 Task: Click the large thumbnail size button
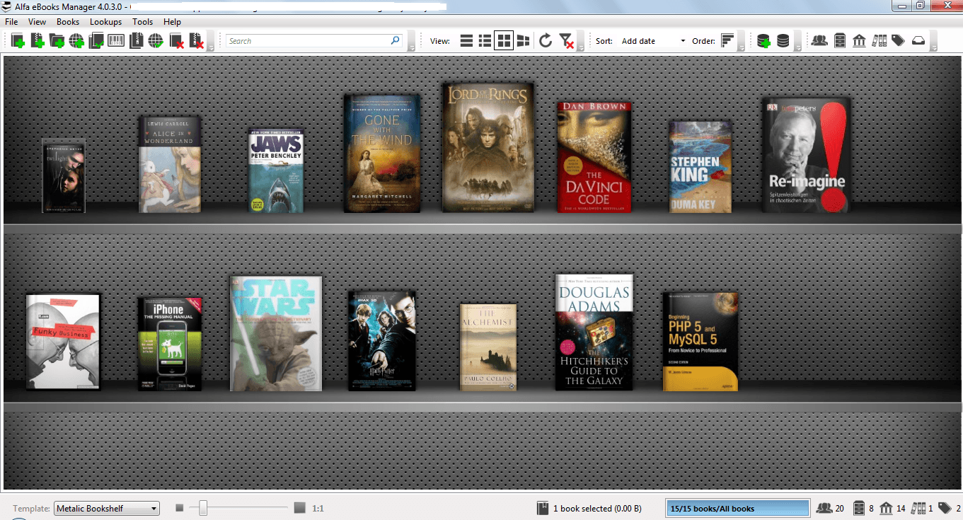[x=300, y=508]
